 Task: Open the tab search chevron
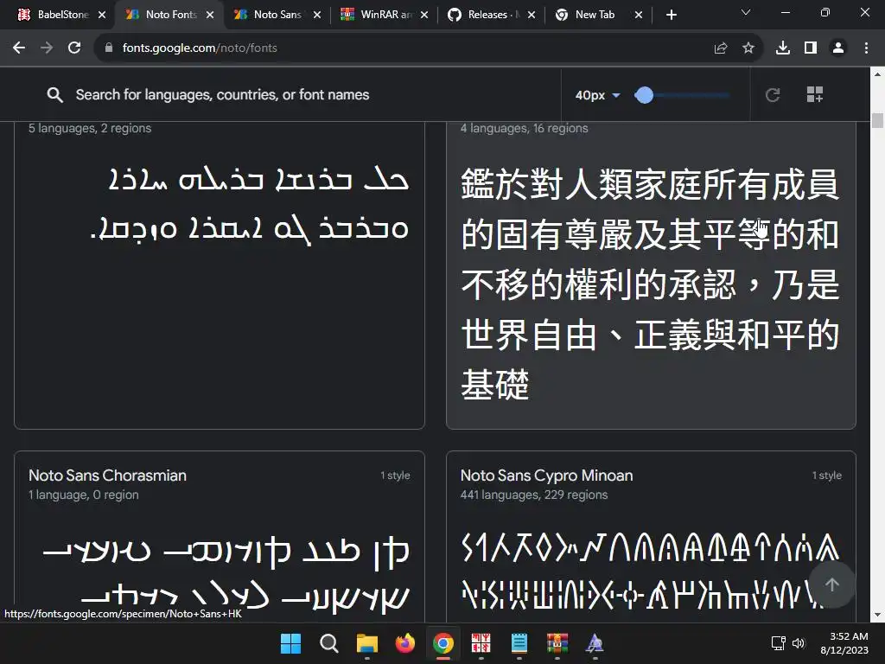[746, 12]
